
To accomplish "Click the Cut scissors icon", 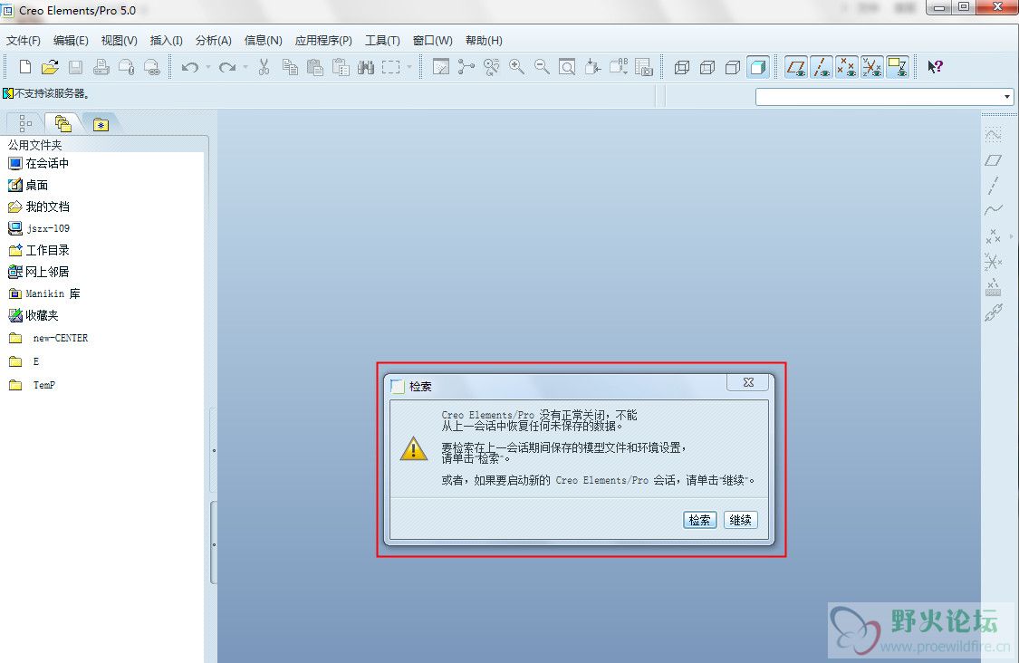I will pos(264,67).
